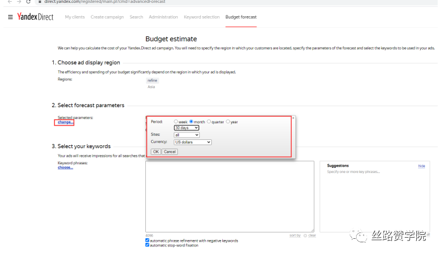Open the Currency dropdown showing US dollars
The image size is (440, 255).
[193, 142]
